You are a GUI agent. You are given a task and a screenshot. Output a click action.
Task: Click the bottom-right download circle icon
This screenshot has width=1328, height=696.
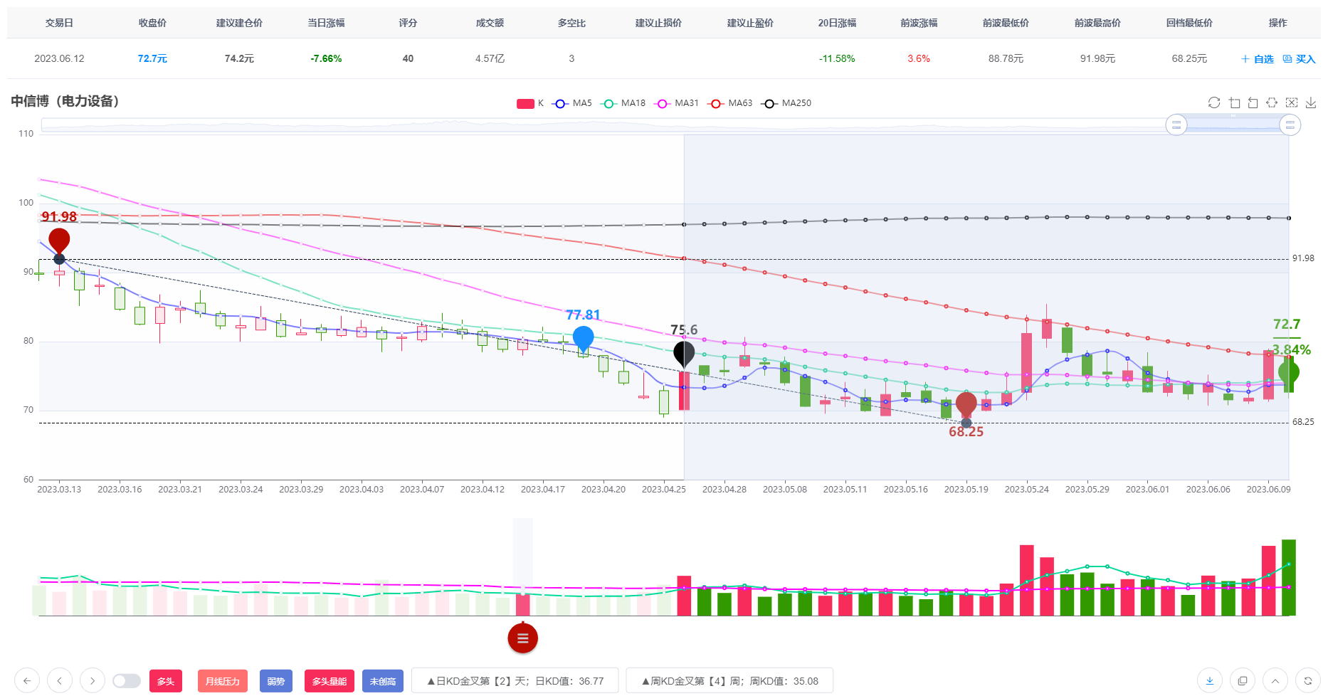tap(1210, 681)
